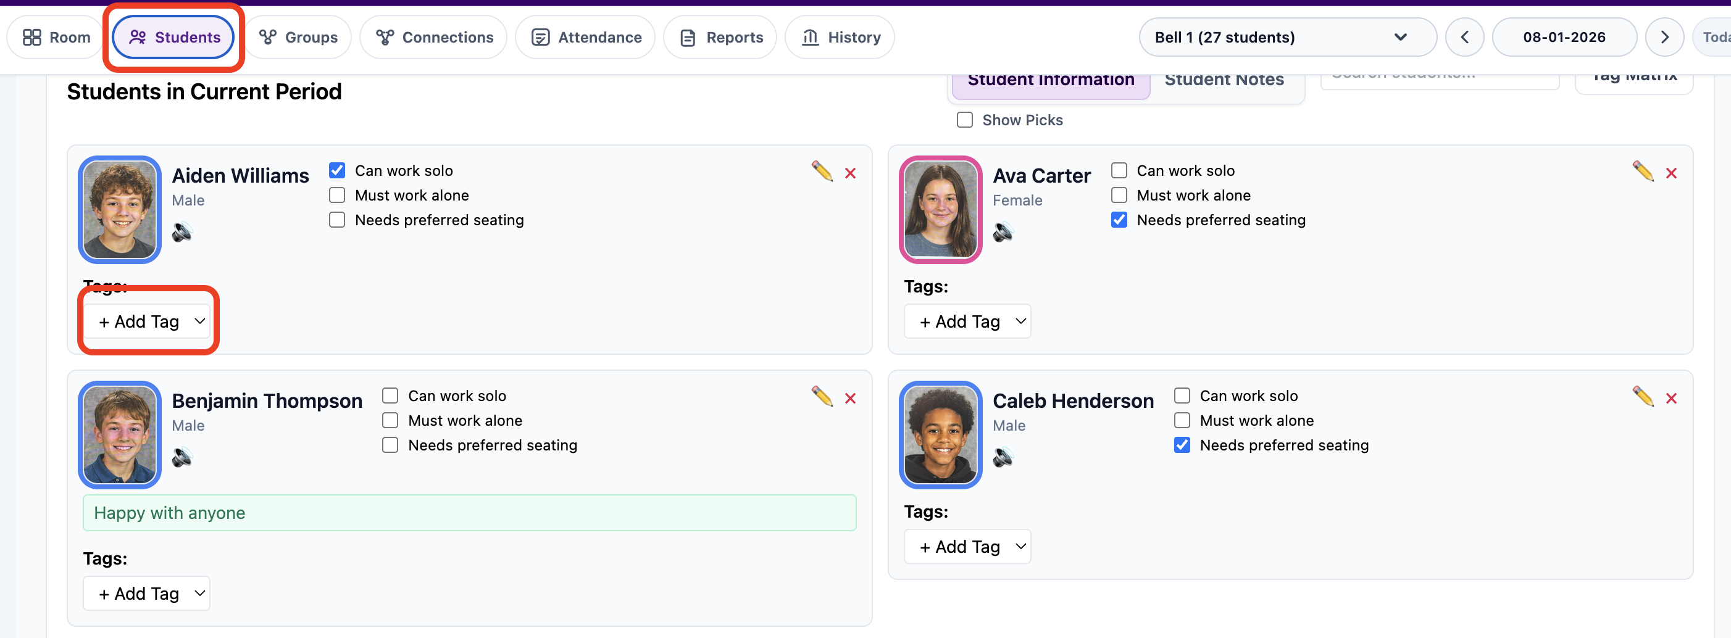Go to the previous date with the left chevron
Screen dimensions: 1731x638
pyautogui.click(x=1465, y=38)
